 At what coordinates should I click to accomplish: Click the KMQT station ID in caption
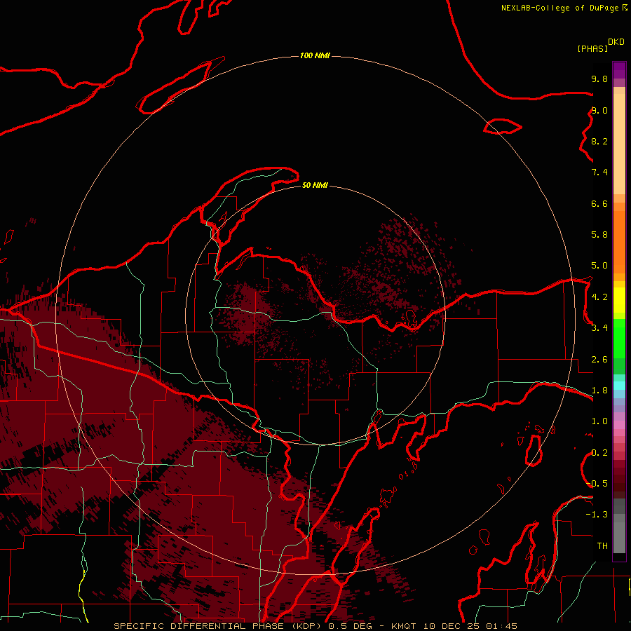[x=404, y=626]
